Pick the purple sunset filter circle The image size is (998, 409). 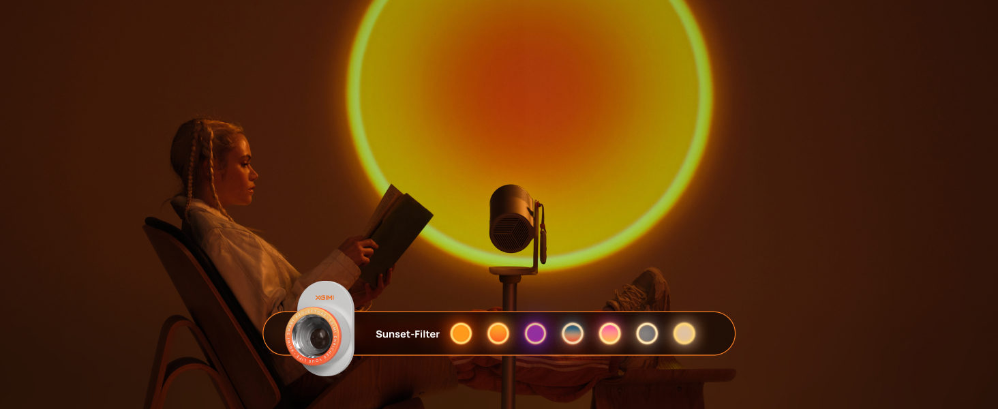535,333
